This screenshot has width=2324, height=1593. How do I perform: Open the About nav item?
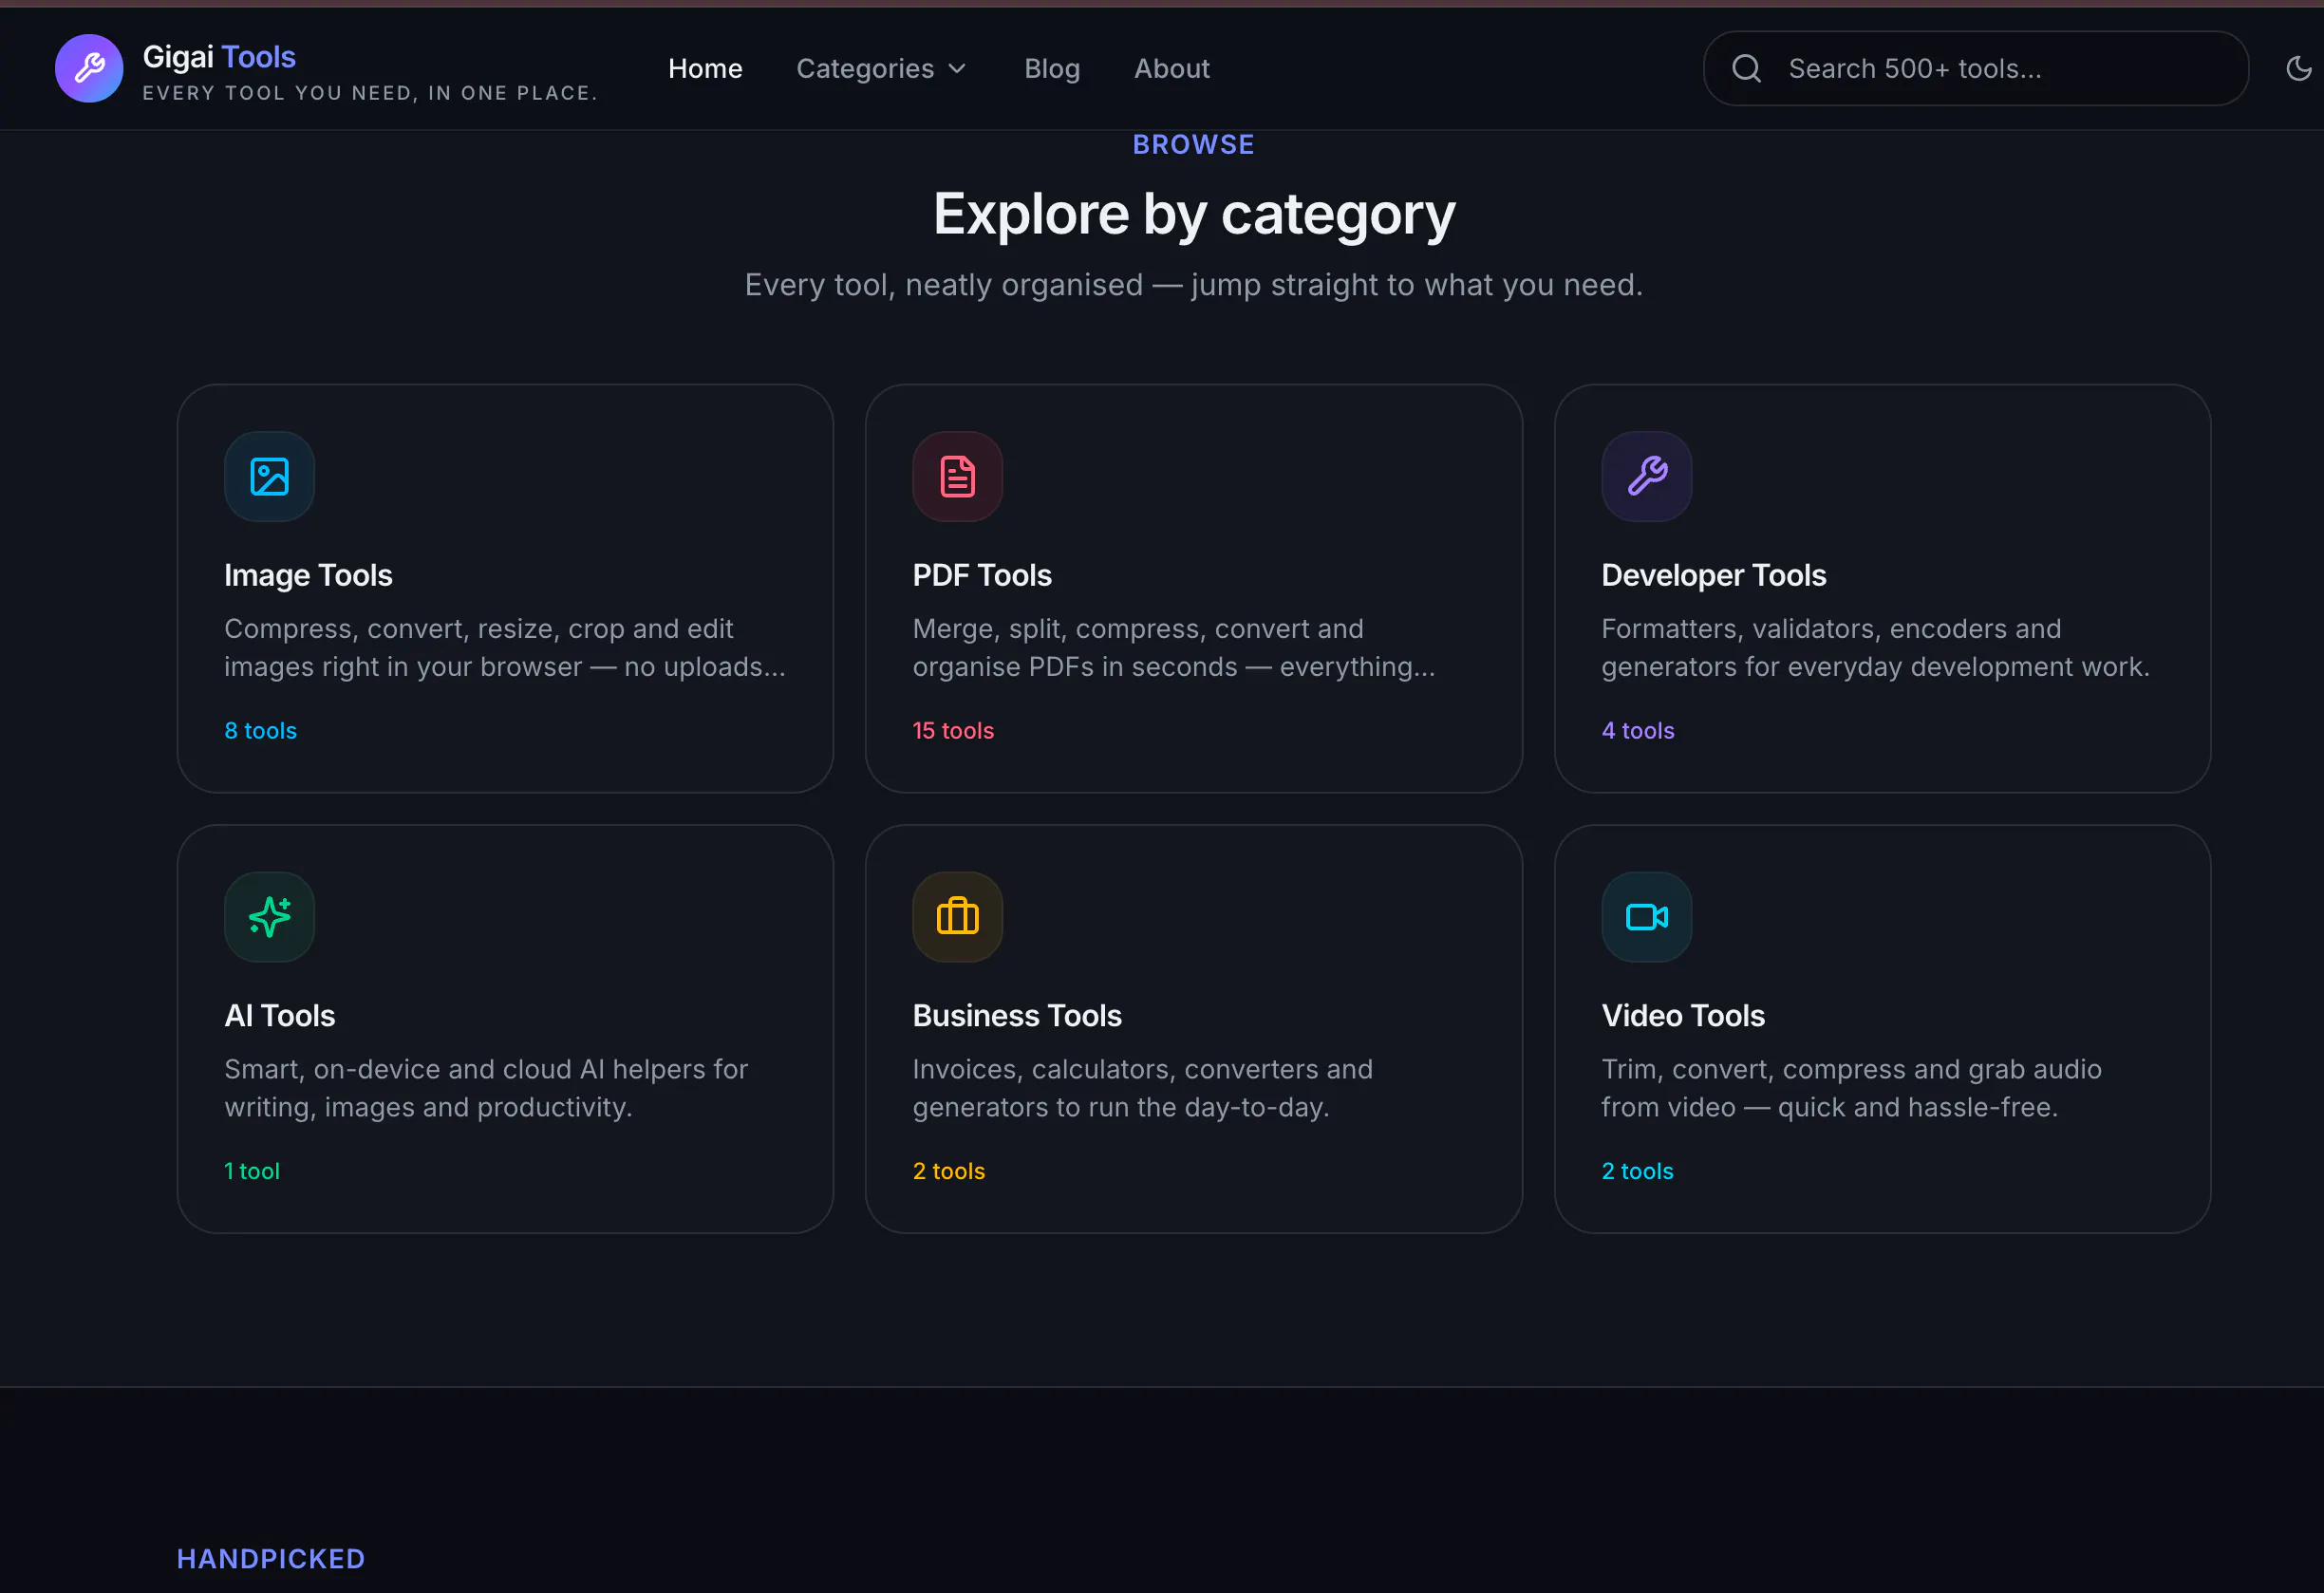point(1171,68)
